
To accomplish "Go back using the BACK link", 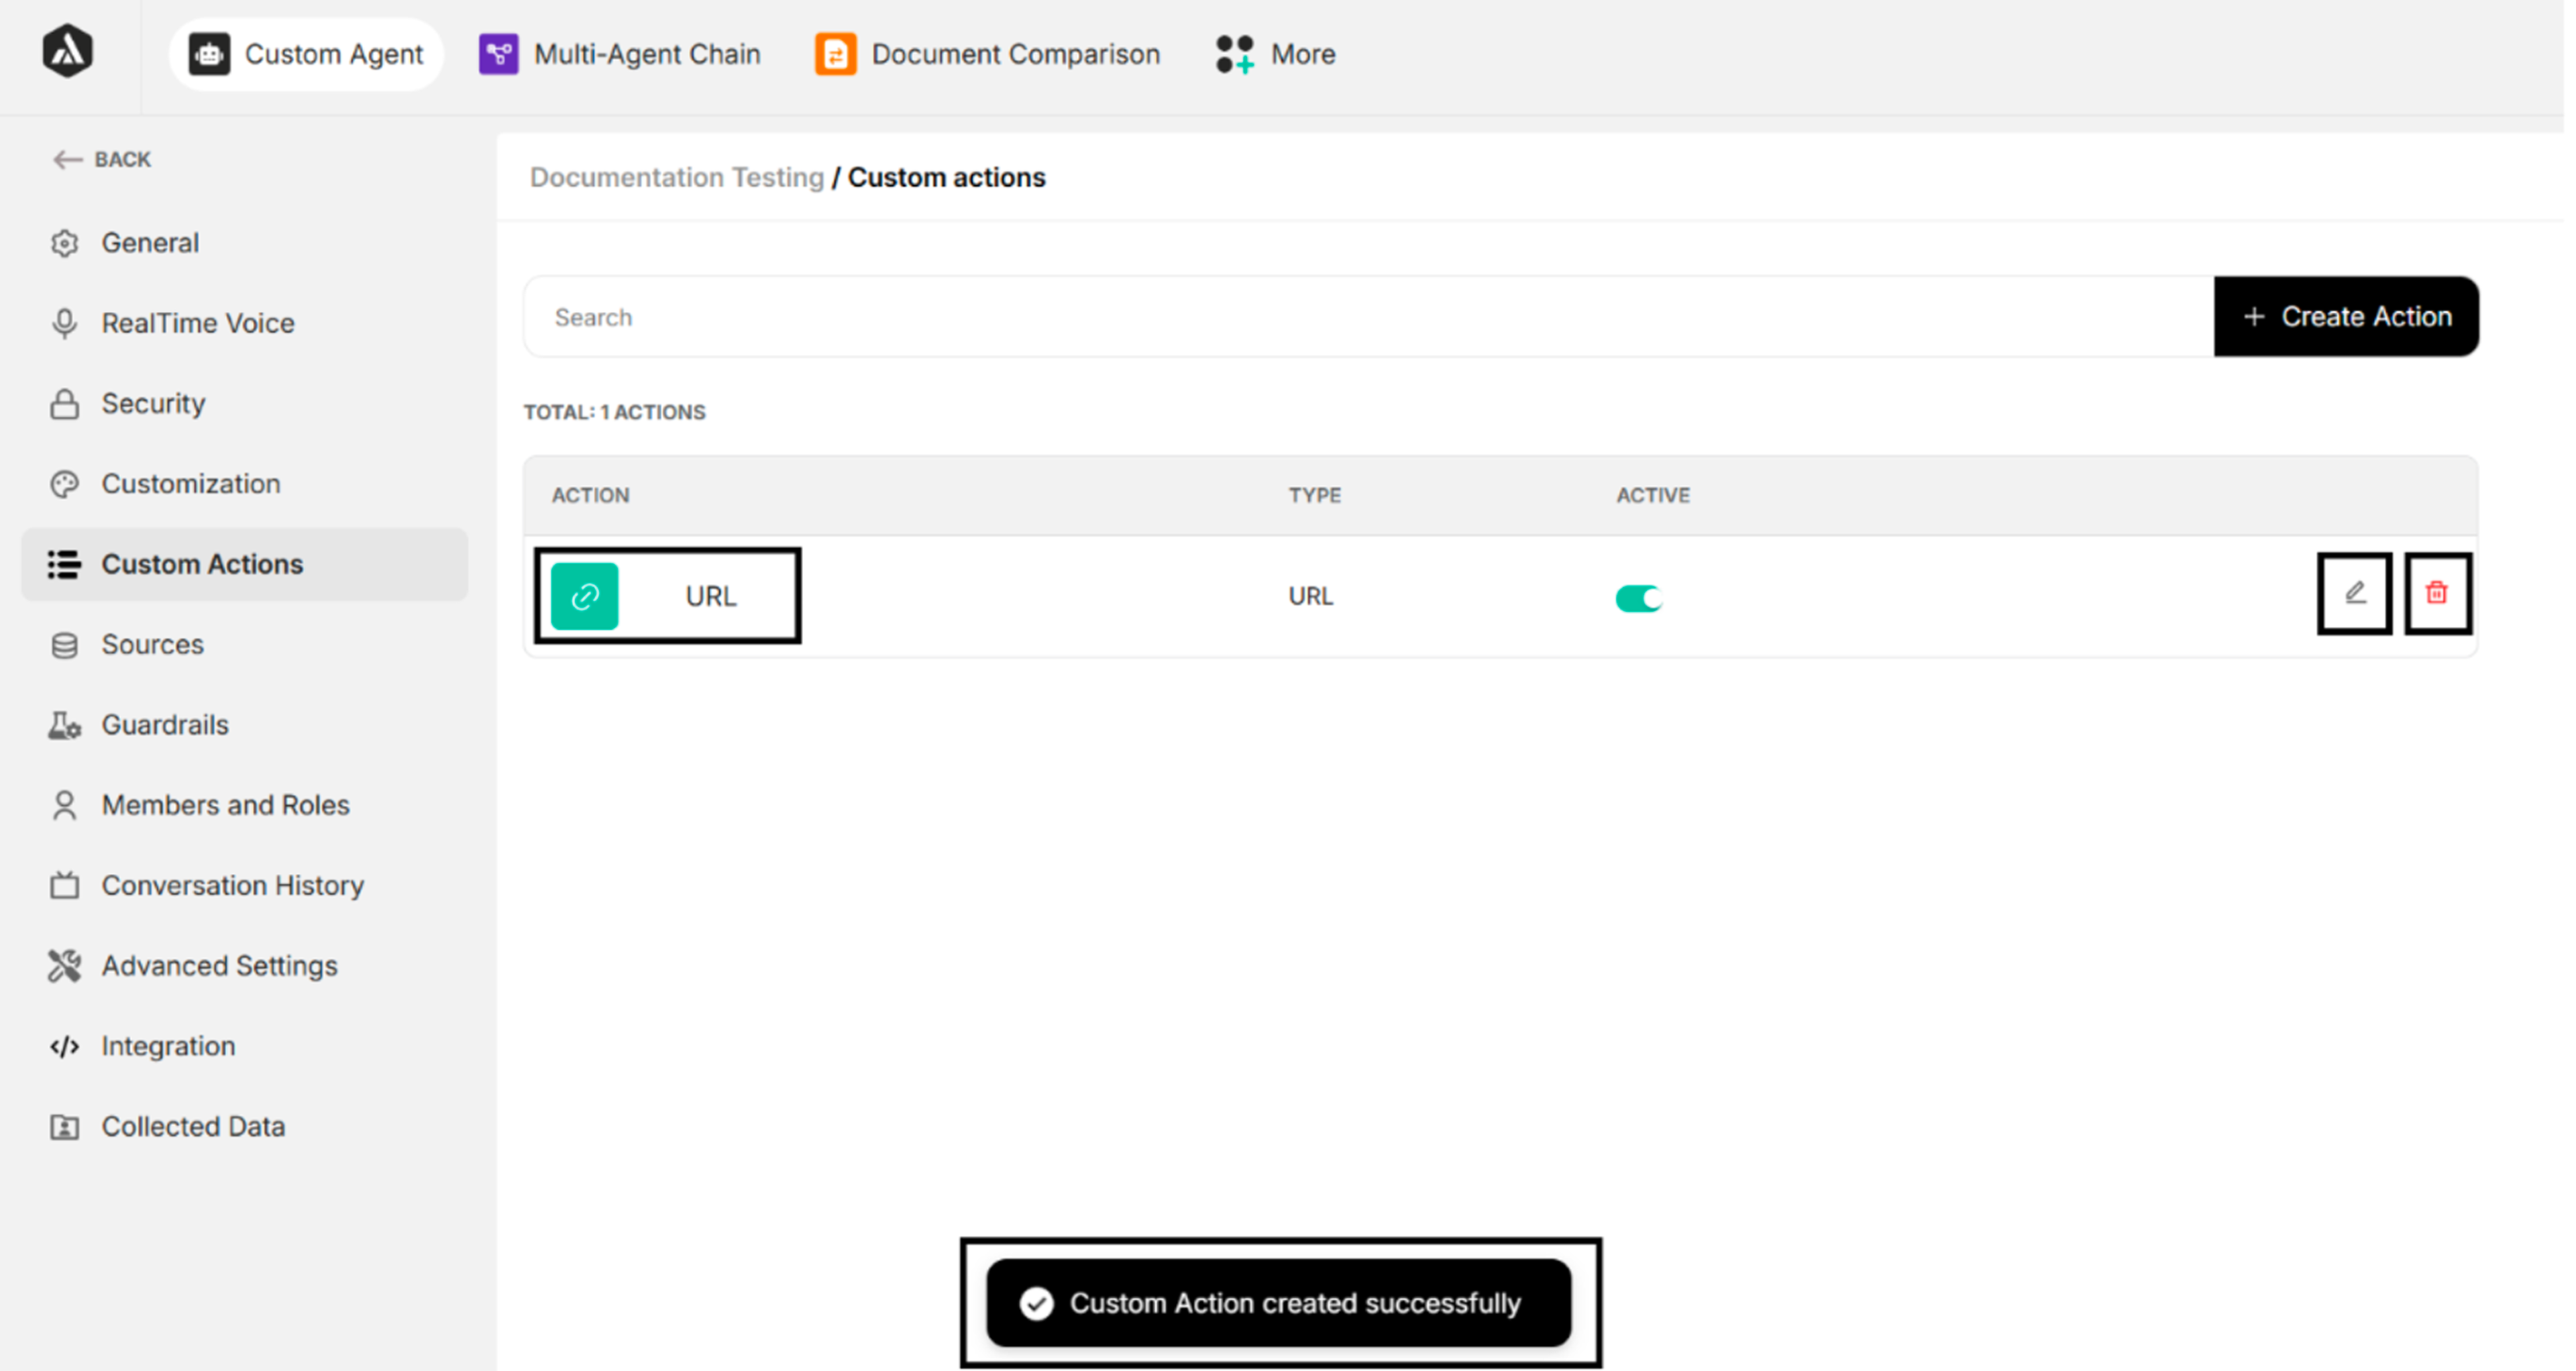I will pos(102,159).
